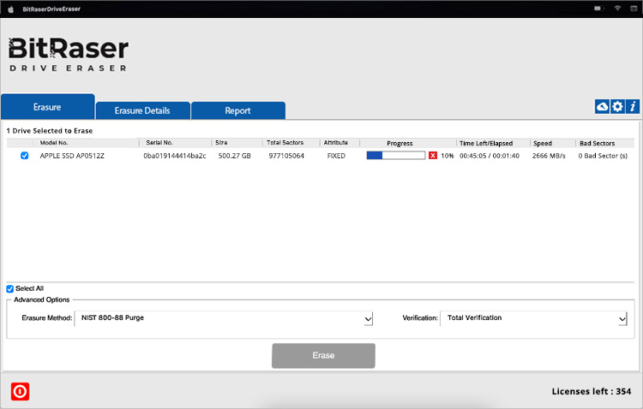Click the Erasure Method: label
Screen dimensions: 643x409
coord(47,318)
